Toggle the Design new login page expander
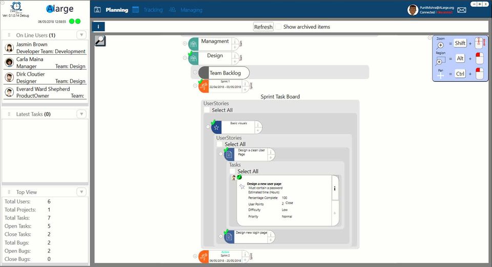This screenshot has width=492, height=267. click(220, 236)
